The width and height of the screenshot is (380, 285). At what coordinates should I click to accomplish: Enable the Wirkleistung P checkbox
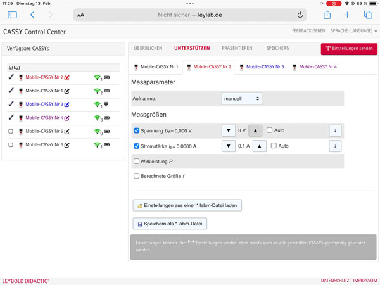137,161
